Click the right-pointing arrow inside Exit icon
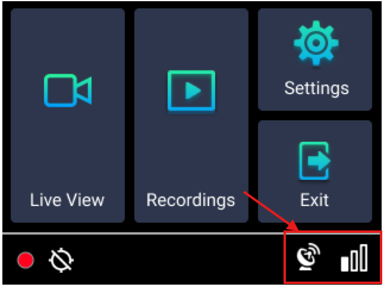The height and width of the screenshot is (287, 384). click(319, 161)
